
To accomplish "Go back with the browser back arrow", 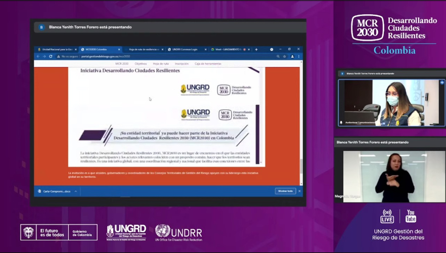I will click(x=38, y=56).
